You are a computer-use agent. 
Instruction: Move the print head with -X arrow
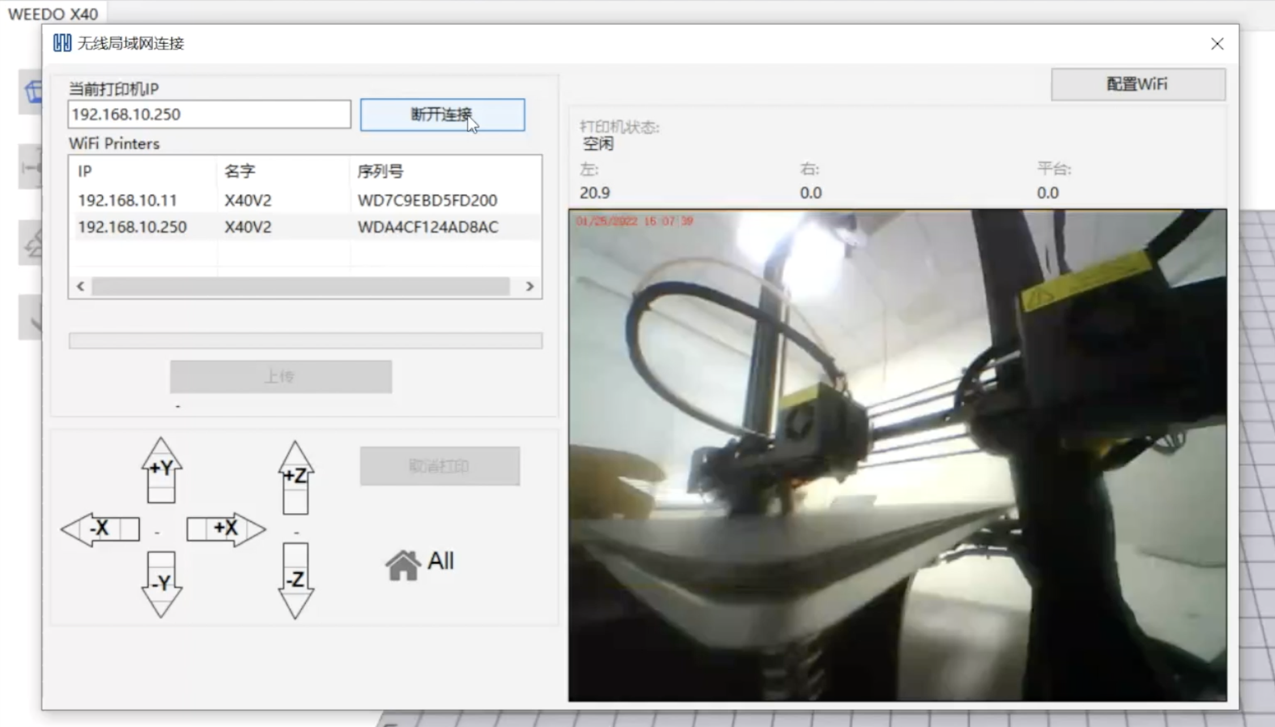[x=101, y=529]
